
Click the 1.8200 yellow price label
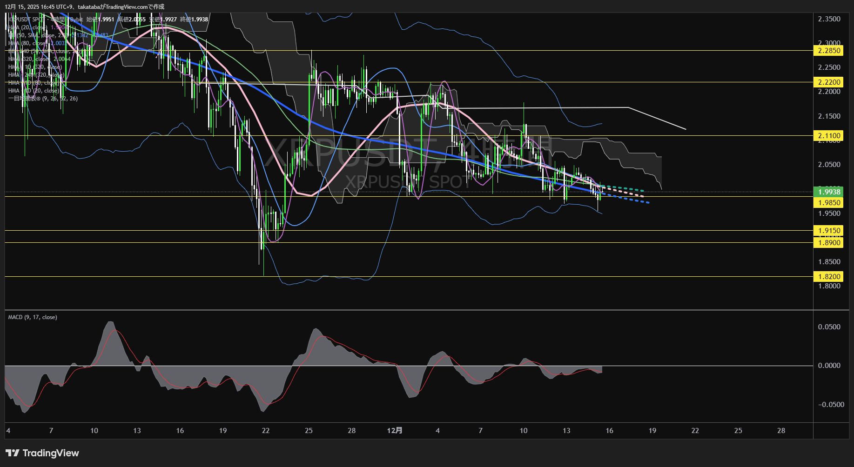click(829, 277)
